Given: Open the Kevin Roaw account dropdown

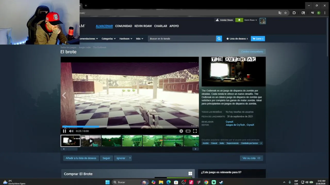Looking at the screenshot, I should pos(251,20).
